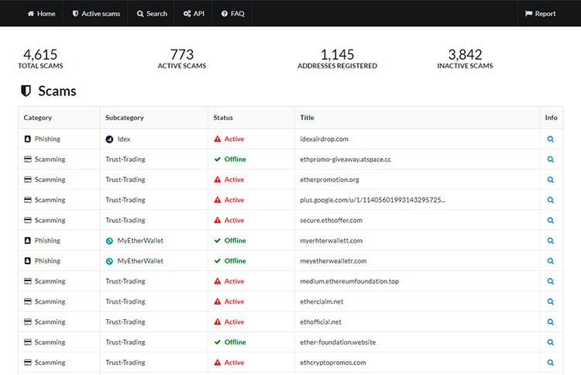The height and width of the screenshot is (375, 581).
Task: Click the phishing icon in idexairdrop.com row
Action: pos(27,139)
